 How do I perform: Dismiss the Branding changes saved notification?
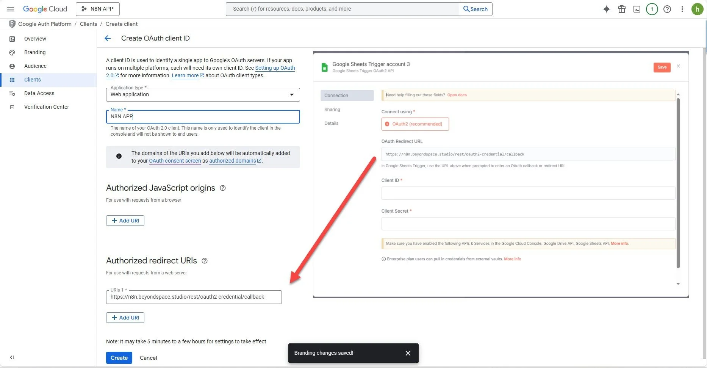[408, 353]
